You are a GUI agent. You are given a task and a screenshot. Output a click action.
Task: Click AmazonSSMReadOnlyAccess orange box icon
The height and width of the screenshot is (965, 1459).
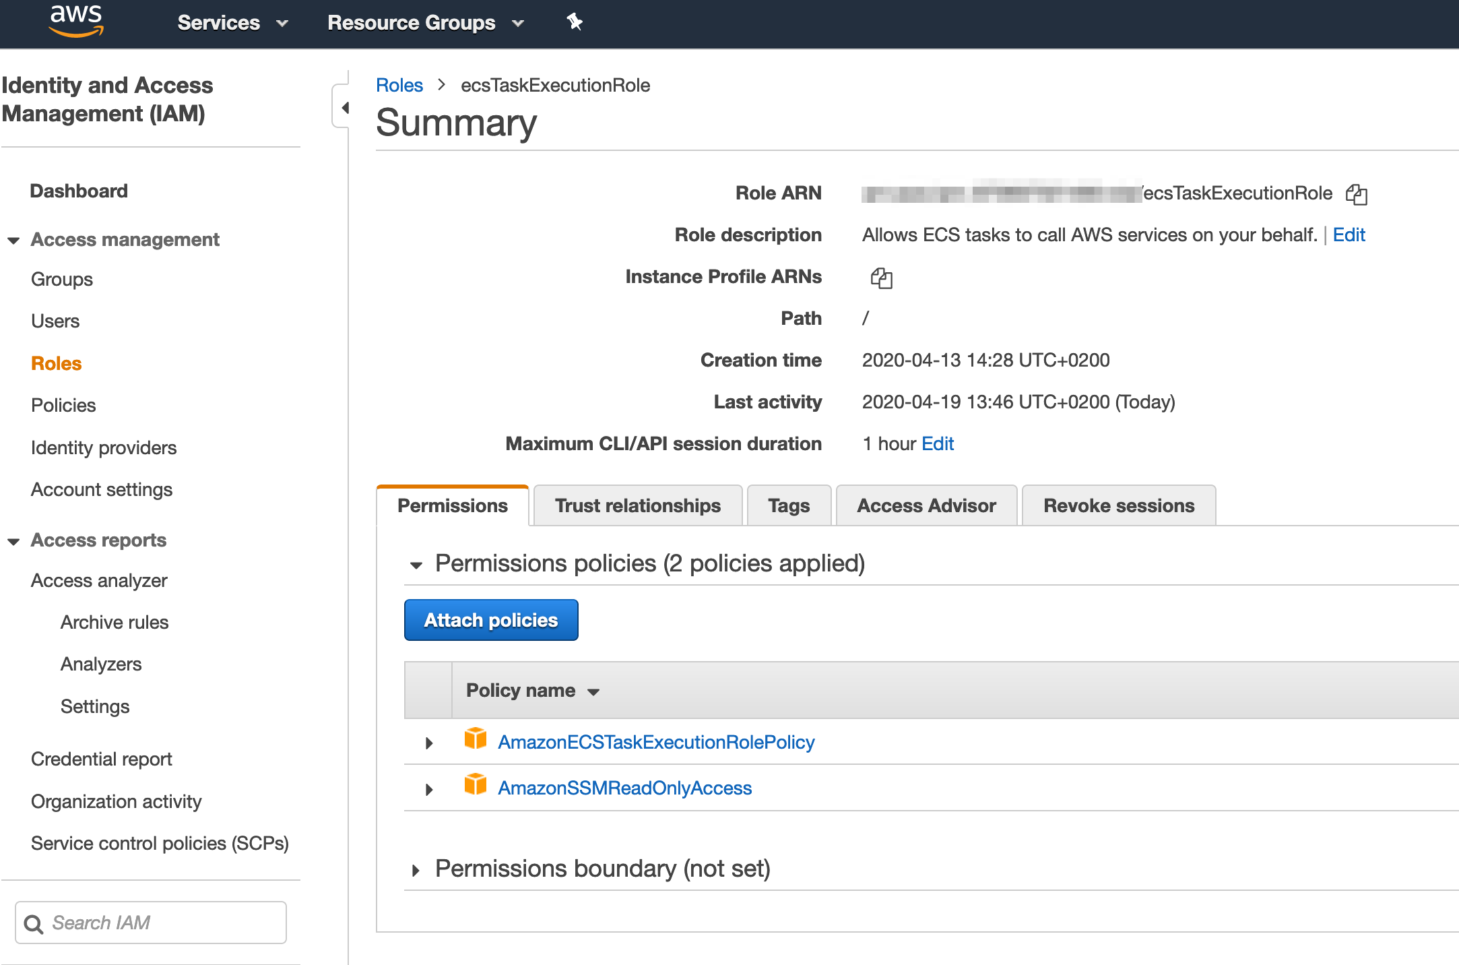(476, 785)
